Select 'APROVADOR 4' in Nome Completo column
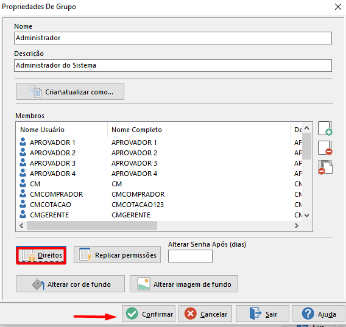The image size is (346, 327). click(x=134, y=174)
